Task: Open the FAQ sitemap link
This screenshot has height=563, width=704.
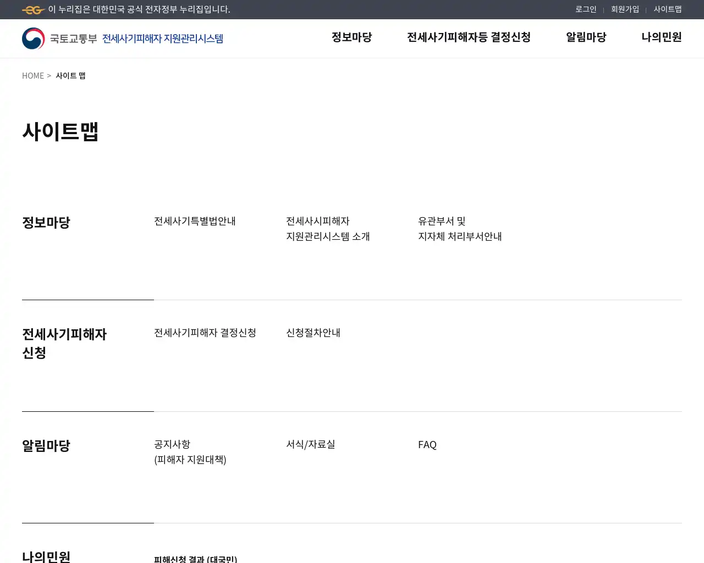Action: (x=427, y=444)
